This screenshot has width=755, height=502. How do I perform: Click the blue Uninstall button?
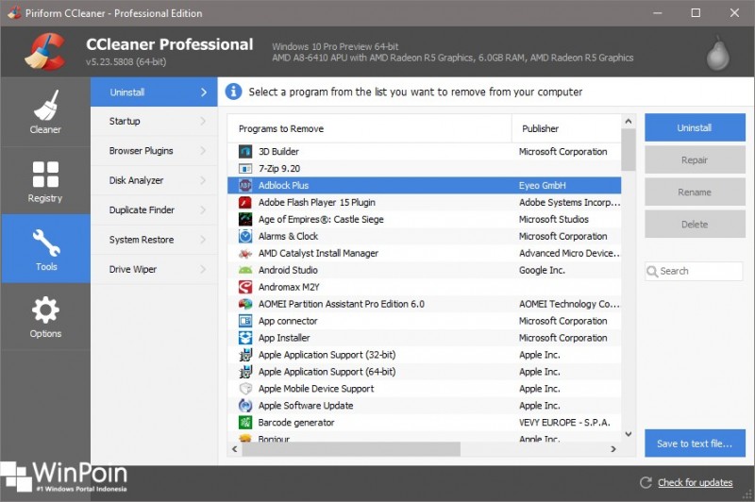coord(695,127)
